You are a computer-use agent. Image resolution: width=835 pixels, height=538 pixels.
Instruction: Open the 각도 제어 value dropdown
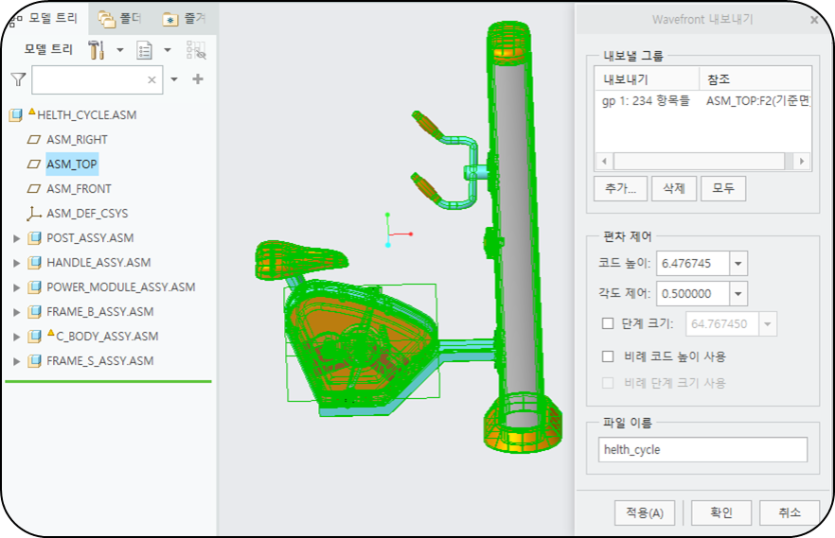click(738, 293)
